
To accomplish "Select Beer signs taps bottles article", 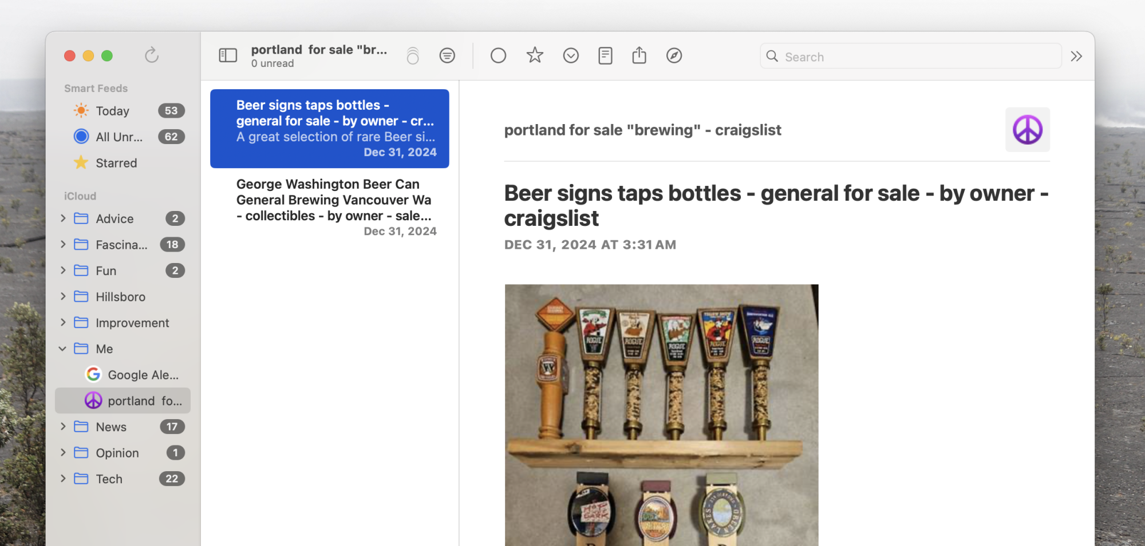I will (330, 129).
